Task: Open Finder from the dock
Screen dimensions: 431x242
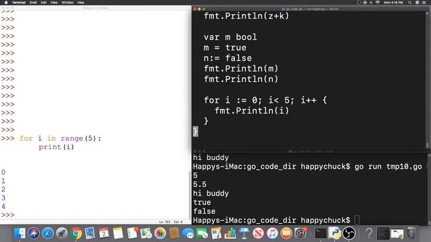Action: coord(20,233)
